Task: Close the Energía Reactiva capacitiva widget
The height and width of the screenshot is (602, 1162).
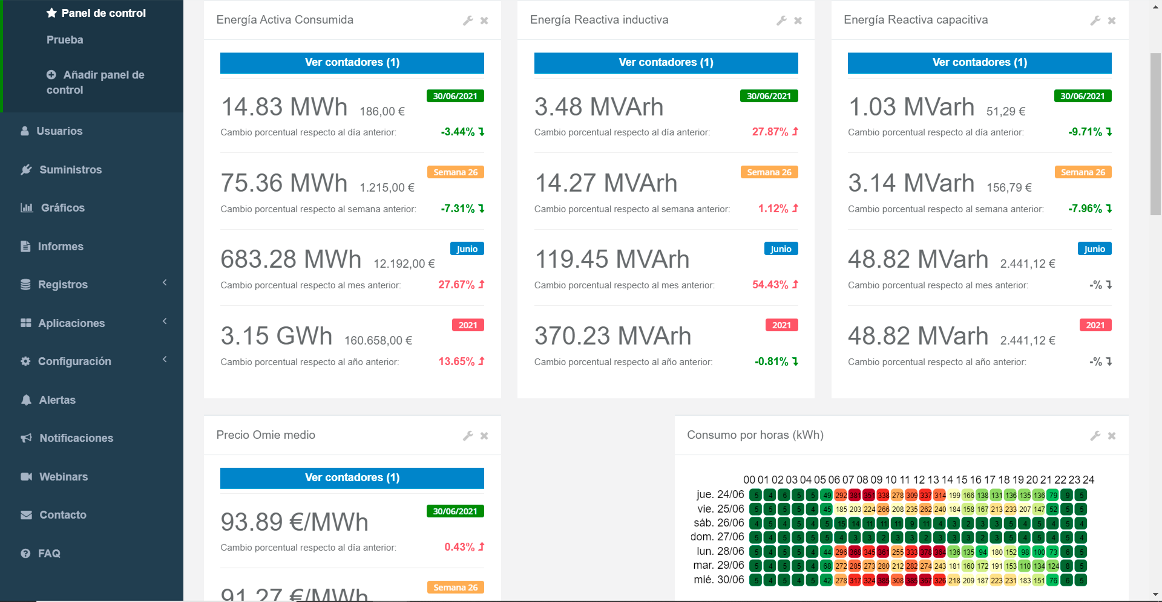Action: [1112, 21]
